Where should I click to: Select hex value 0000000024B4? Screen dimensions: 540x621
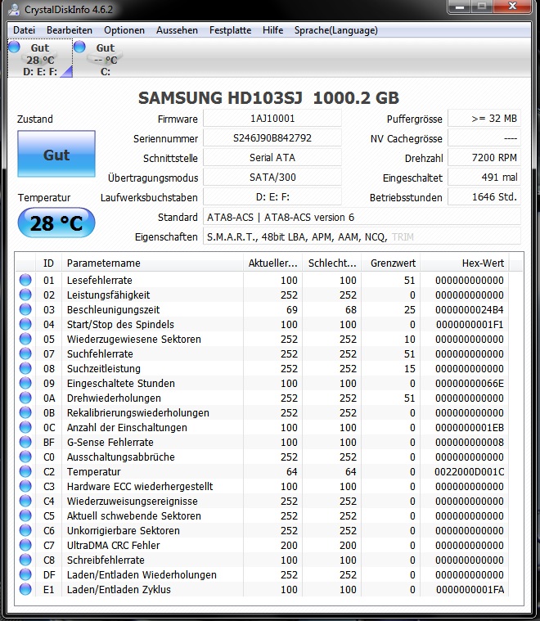(470, 310)
